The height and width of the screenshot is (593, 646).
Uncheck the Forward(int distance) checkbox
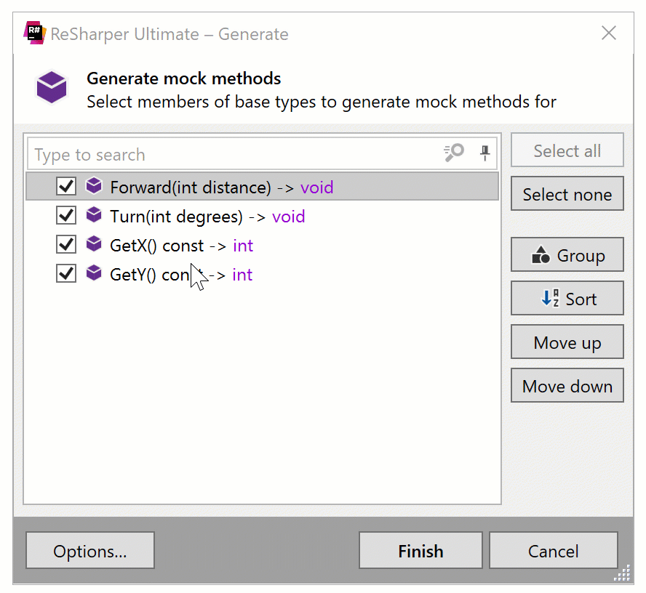(66, 187)
